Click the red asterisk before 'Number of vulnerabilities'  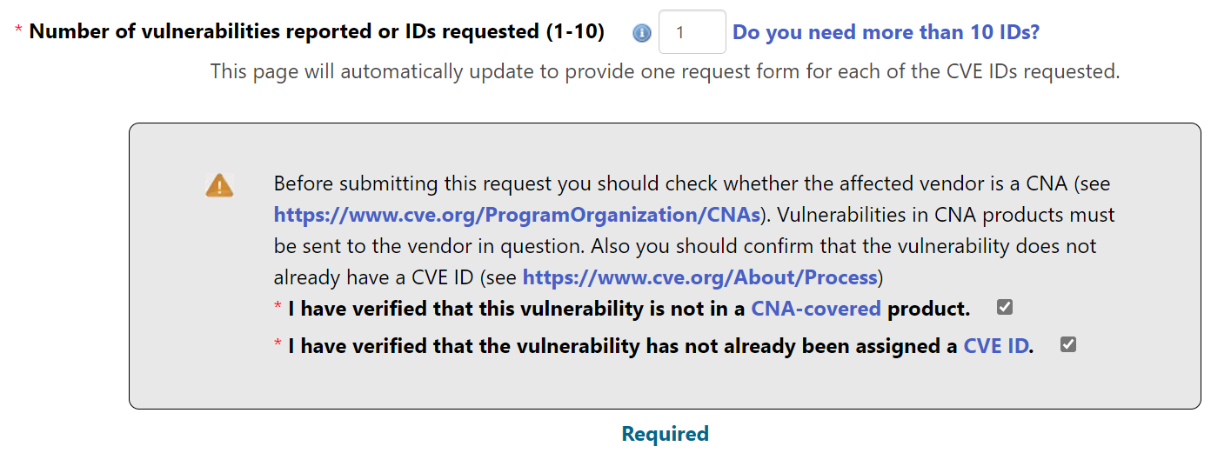pyautogui.click(x=18, y=32)
